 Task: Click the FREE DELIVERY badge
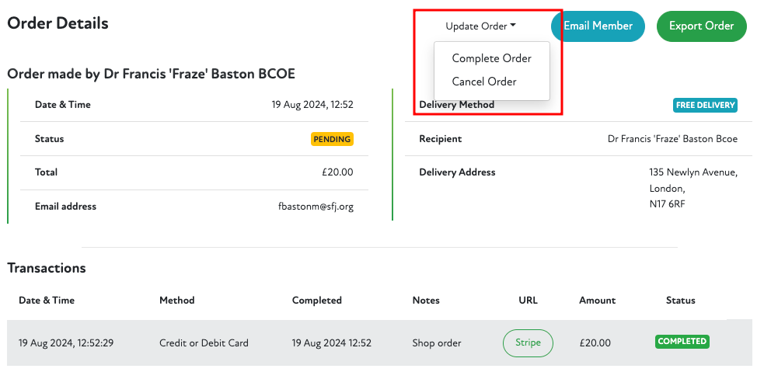pos(705,105)
